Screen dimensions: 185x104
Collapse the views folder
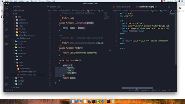[21, 66]
